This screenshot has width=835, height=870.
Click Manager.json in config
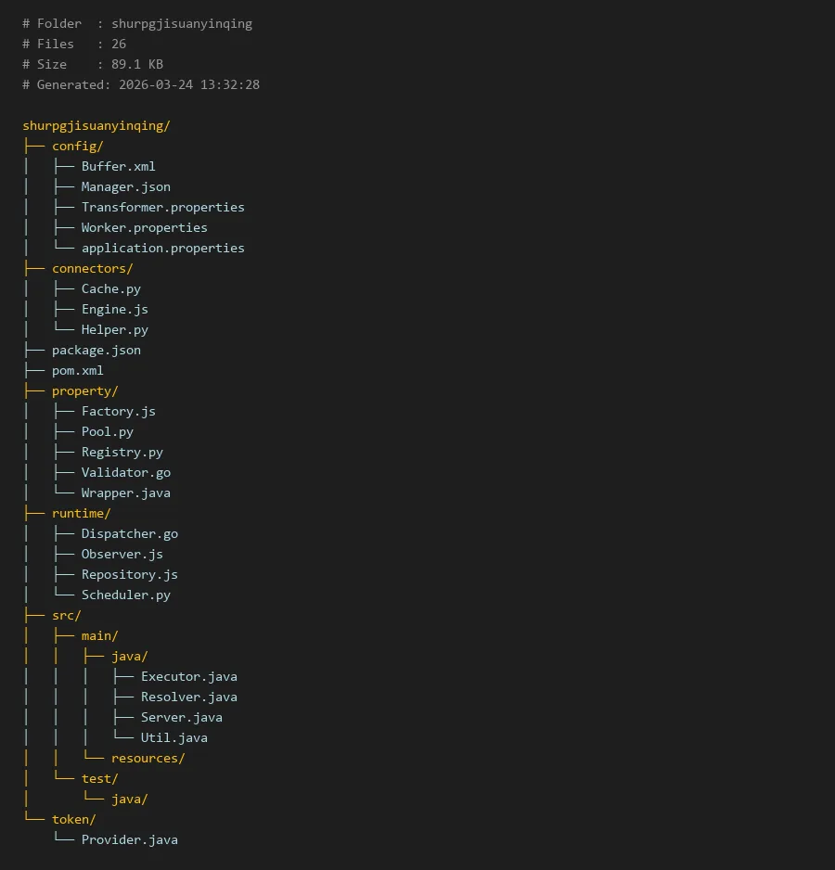pyautogui.click(x=125, y=186)
